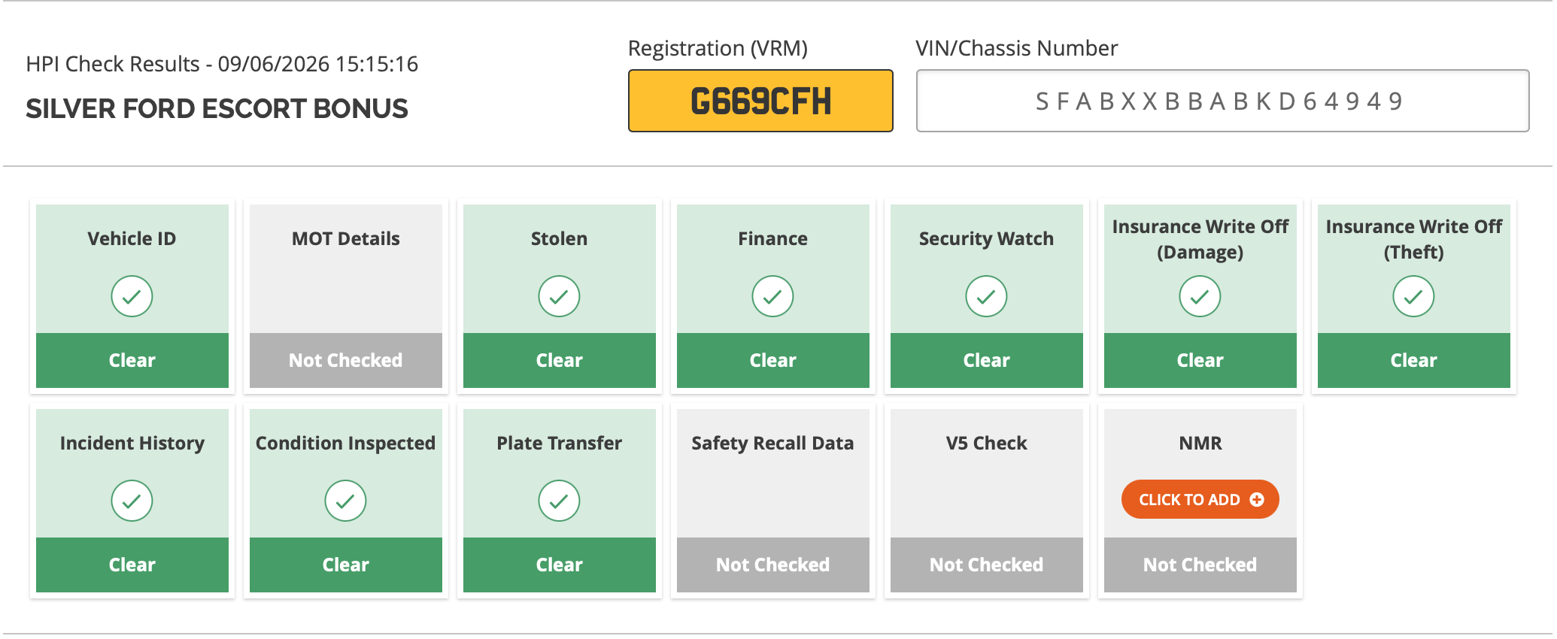
Task: Click the NMR Not Checked status bar
Action: click(x=1200, y=565)
